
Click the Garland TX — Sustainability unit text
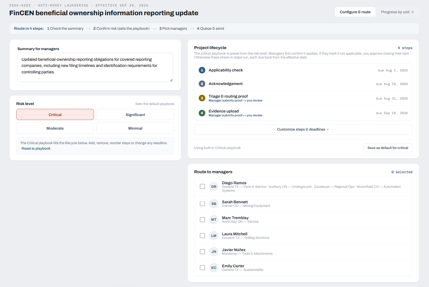[x=243, y=270]
